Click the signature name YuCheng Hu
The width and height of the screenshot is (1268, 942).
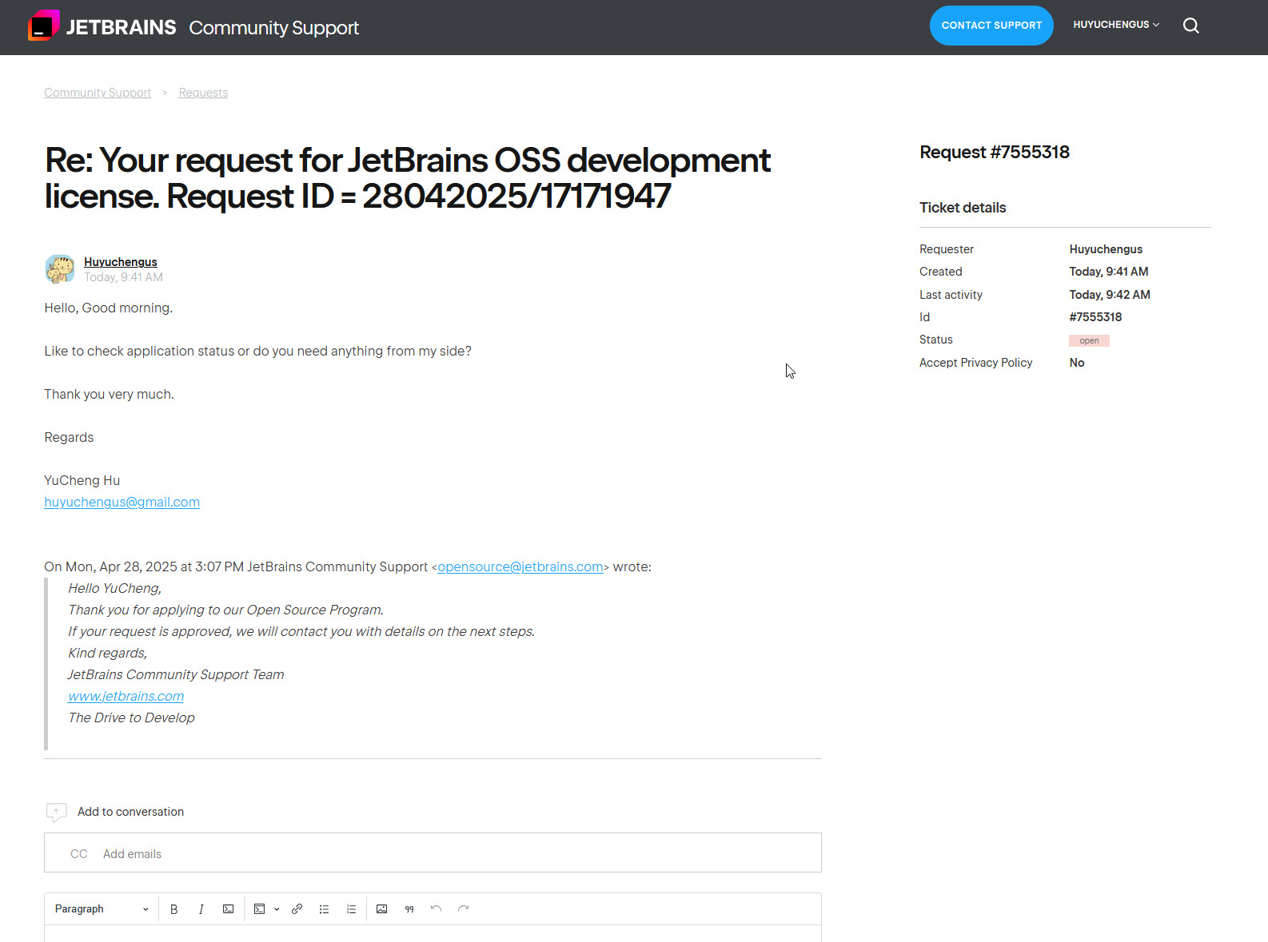[82, 480]
